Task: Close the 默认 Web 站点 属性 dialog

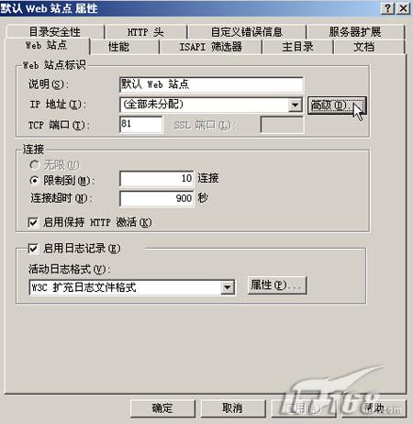Action: coord(404,8)
